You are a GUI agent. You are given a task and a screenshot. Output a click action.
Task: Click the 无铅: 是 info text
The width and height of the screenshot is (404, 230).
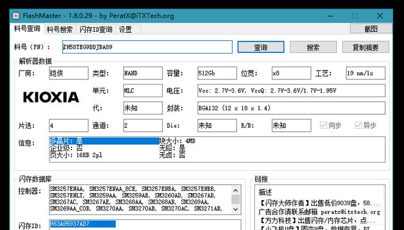(x=172, y=148)
